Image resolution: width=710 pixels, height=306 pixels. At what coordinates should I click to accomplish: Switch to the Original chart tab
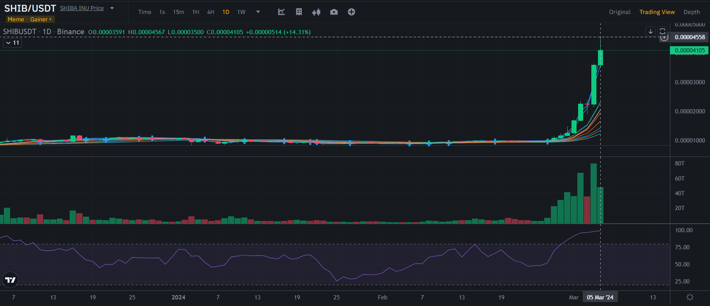point(620,12)
